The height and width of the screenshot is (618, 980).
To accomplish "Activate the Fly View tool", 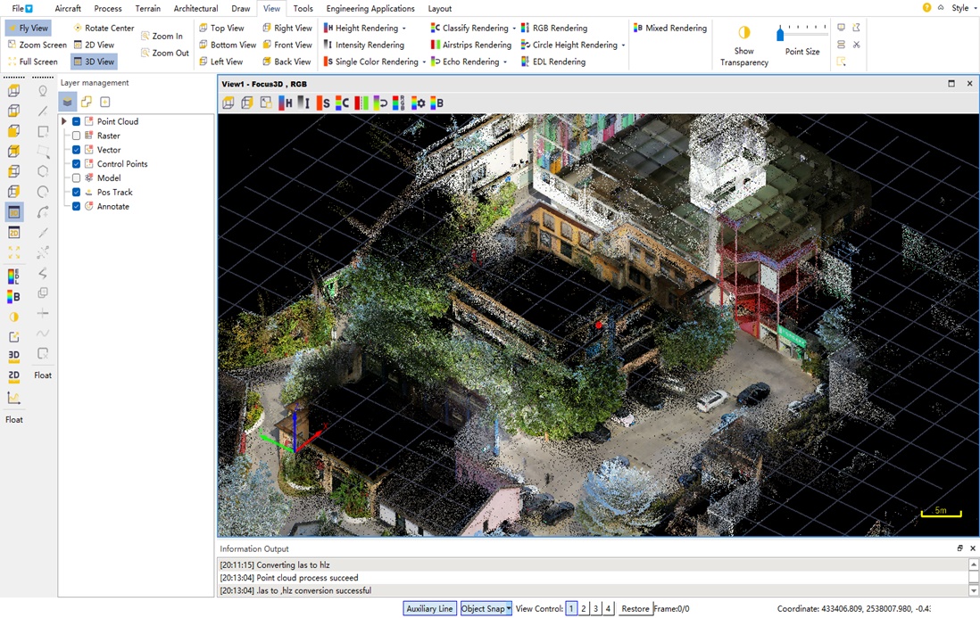I will point(28,29).
